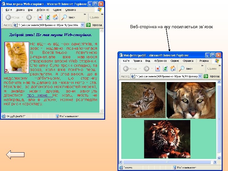
Task: Click kitten picture on first web page
Action: pos(17,58)
